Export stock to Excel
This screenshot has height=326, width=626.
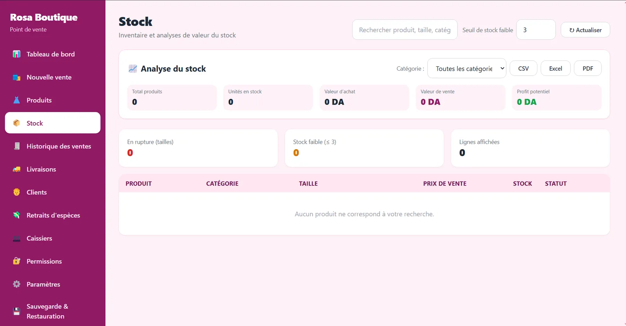556,68
